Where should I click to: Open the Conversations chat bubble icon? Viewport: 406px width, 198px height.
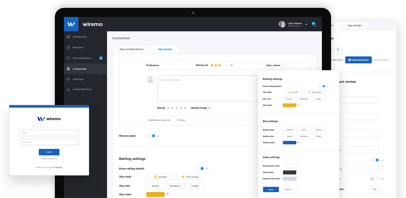pos(68,58)
